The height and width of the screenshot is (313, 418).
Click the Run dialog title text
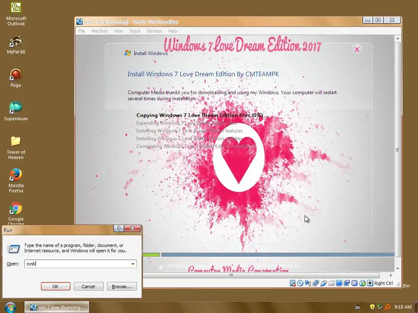point(8,230)
